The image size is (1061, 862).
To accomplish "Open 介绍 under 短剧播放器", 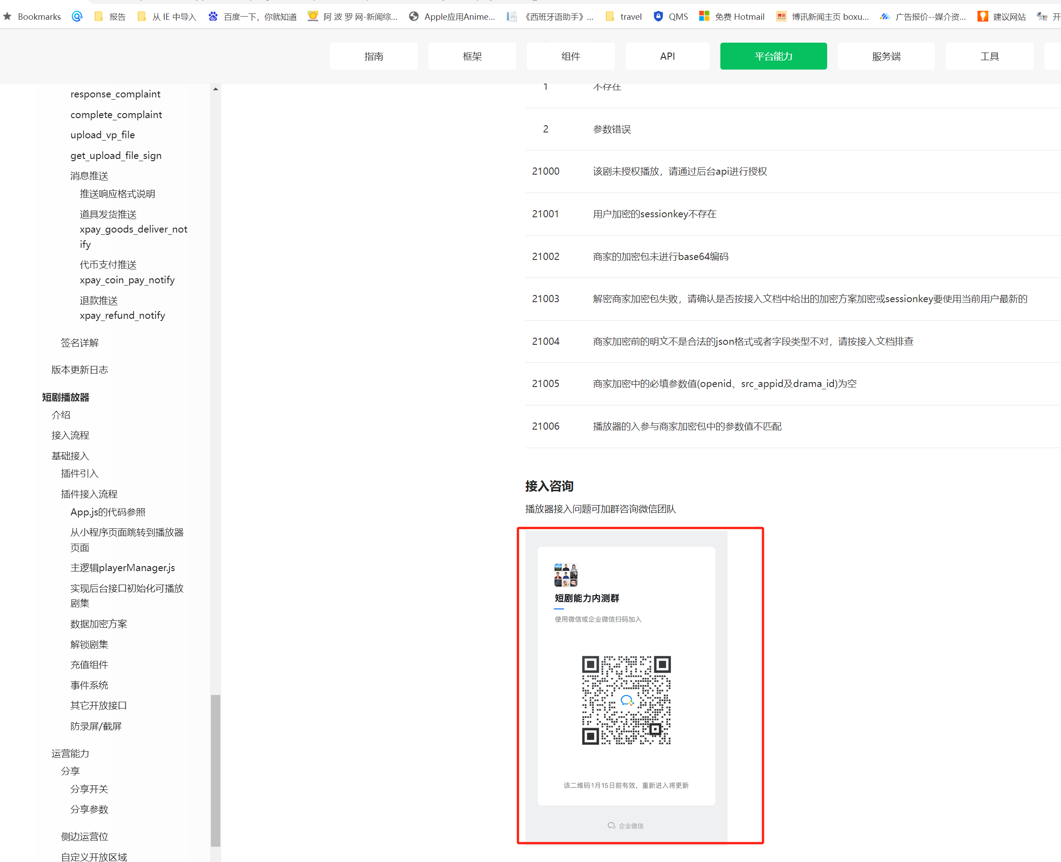I will (x=61, y=415).
